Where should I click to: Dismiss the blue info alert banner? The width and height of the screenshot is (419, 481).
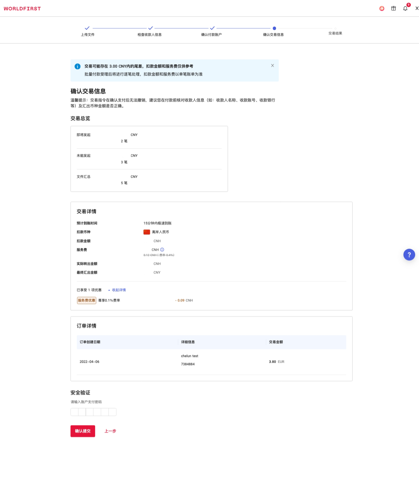pyautogui.click(x=272, y=65)
